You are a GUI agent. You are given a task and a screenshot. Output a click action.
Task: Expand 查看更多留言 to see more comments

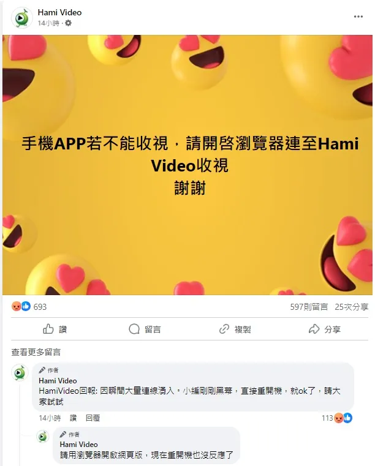[36, 352]
